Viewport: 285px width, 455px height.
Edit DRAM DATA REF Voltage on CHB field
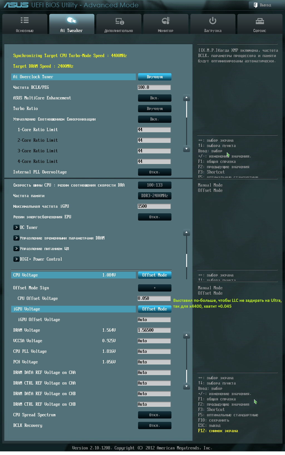point(154,394)
